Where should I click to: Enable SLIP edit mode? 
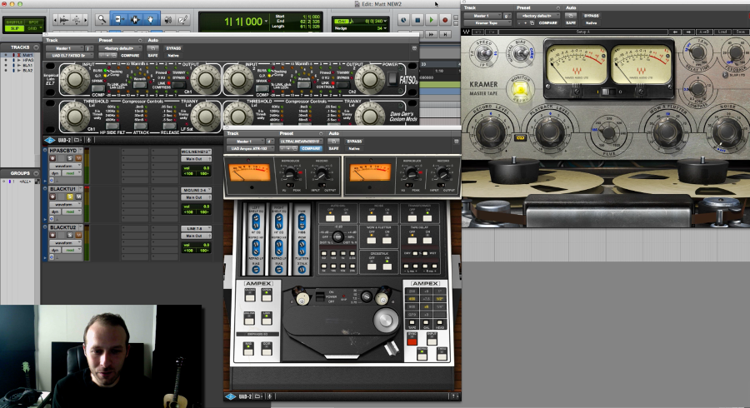(x=15, y=28)
